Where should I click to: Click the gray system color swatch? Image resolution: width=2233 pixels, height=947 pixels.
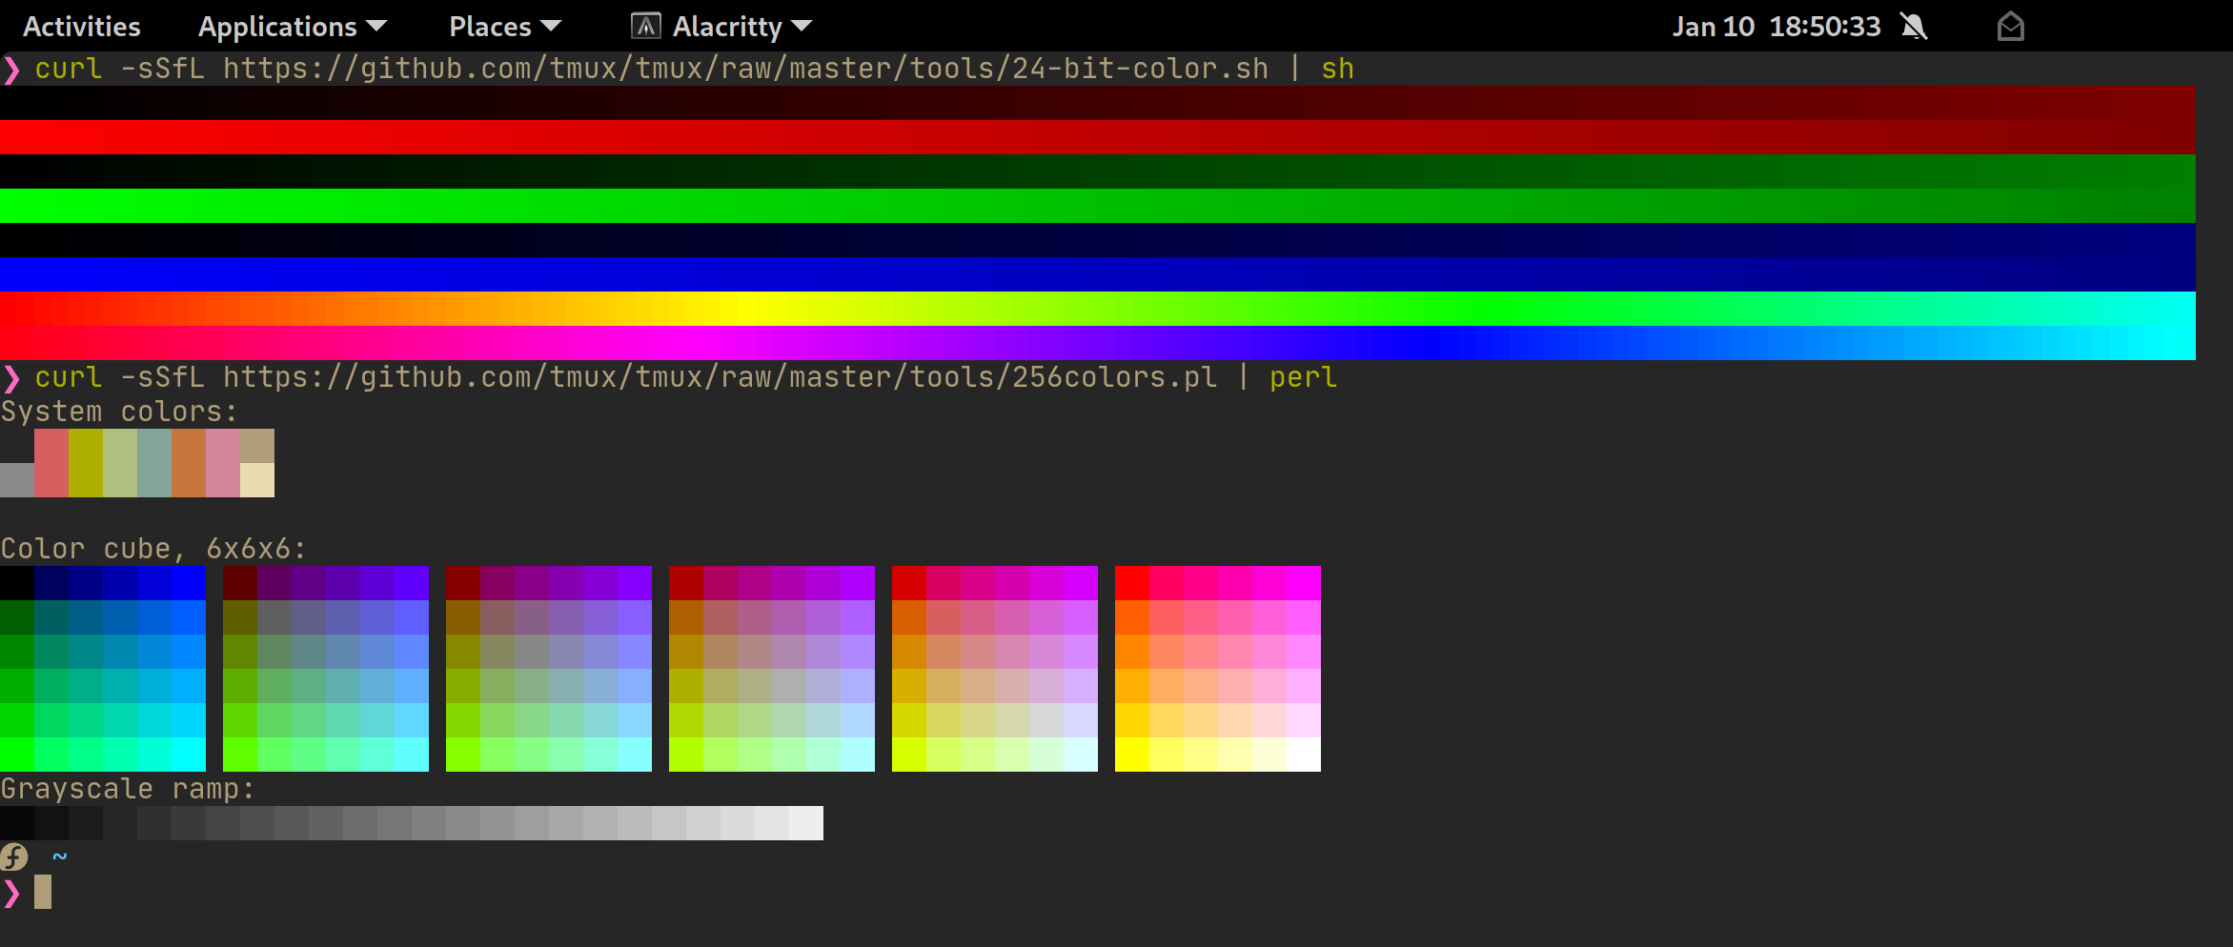17,480
